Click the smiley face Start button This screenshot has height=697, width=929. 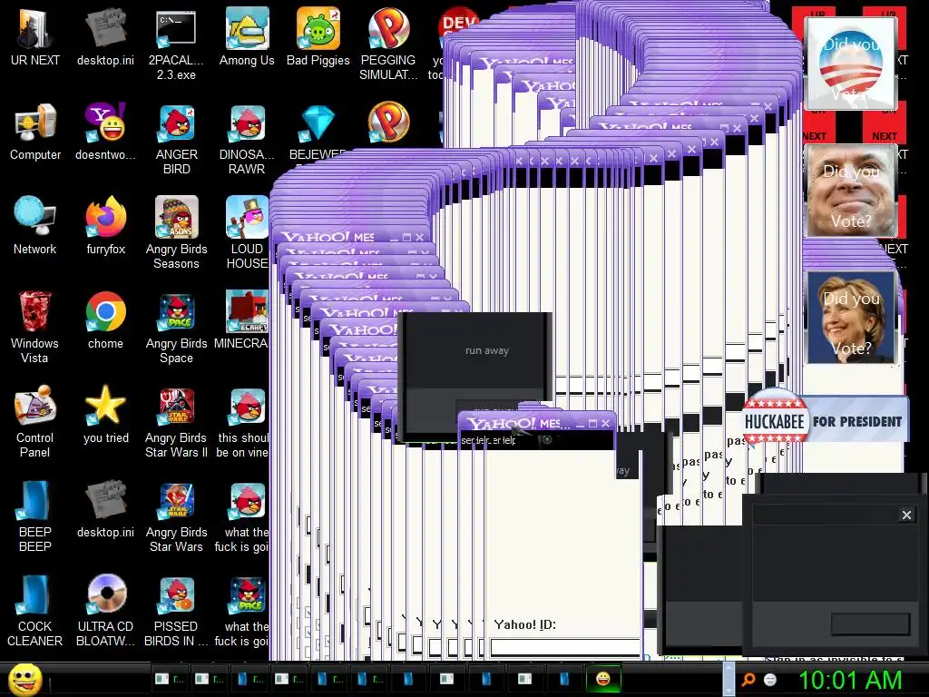24,679
